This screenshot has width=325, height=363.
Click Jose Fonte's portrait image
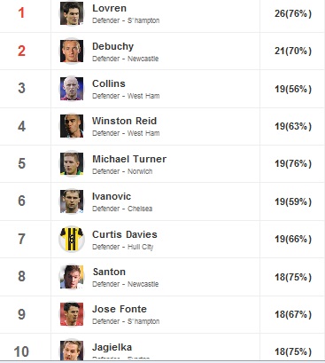72,314
